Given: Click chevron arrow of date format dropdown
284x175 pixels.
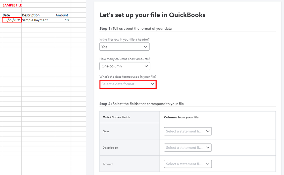Looking at the screenshot, I should click(x=152, y=84).
